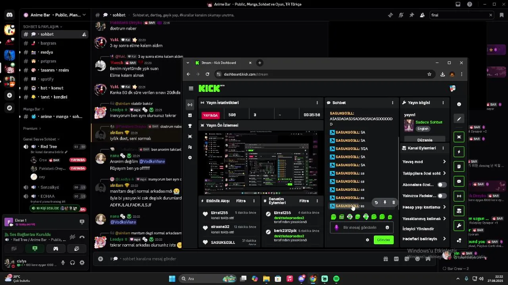Click İzleyici Yönlendir option
This screenshot has height=285, width=508.
[x=418, y=229]
